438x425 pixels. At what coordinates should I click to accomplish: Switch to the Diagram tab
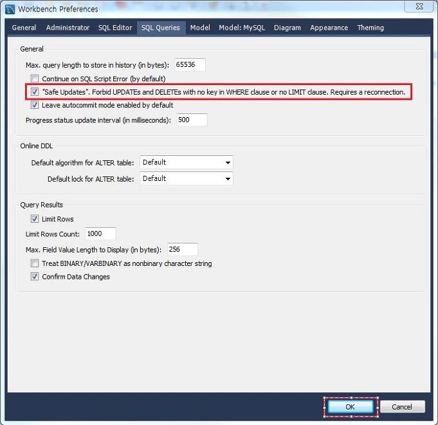(287, 28)
